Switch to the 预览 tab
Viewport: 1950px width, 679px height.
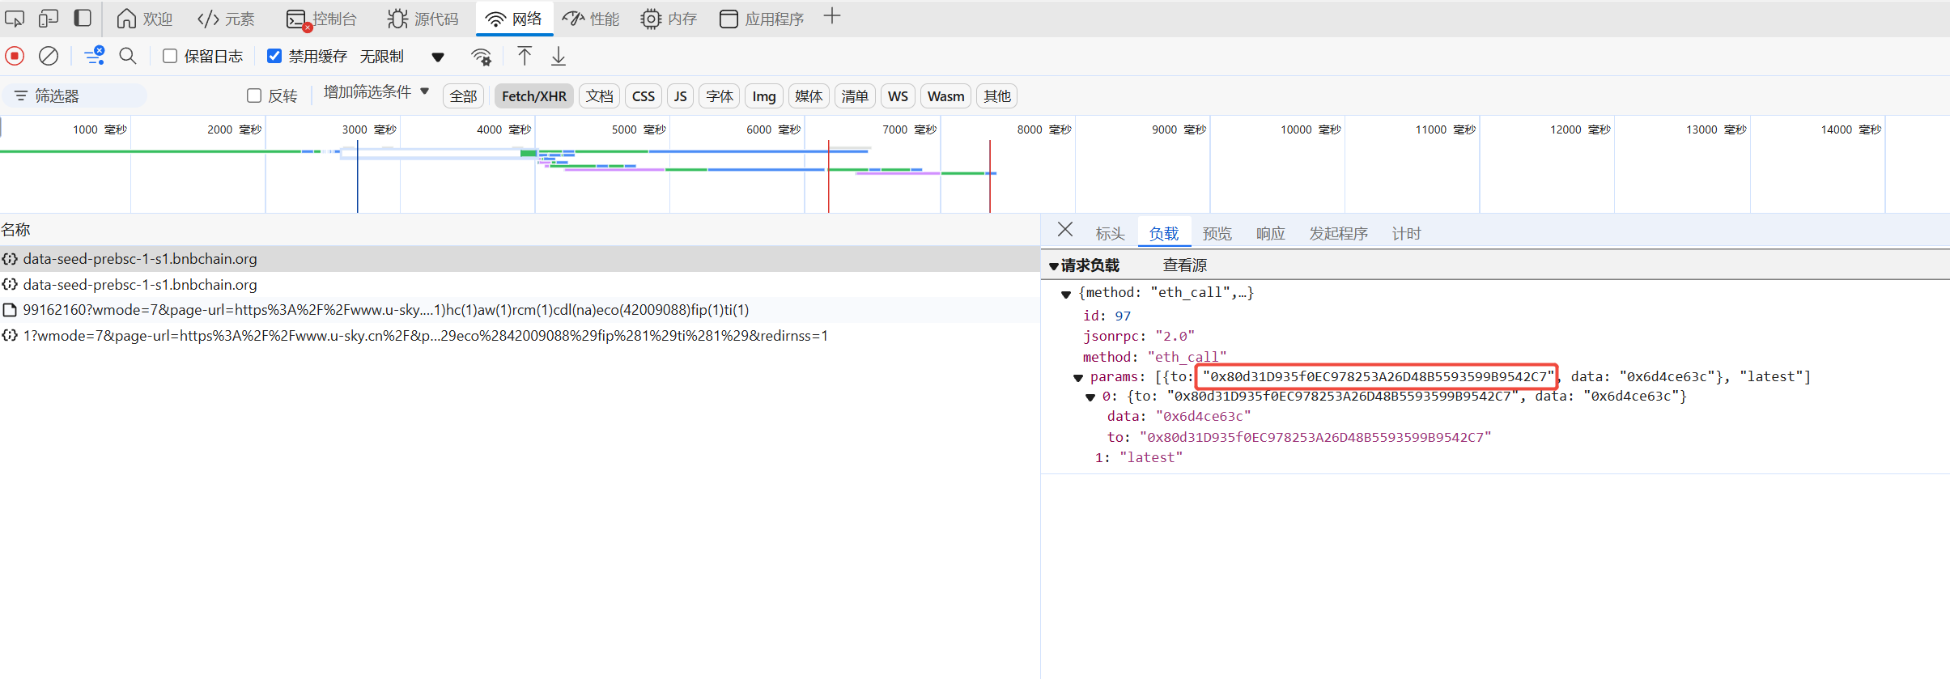click(x=1217, y=234)
